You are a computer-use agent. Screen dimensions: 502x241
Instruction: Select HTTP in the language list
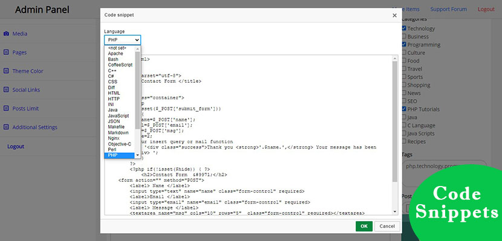tap(120, 99)
